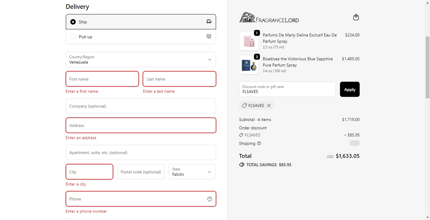Viewport: 430px width, 220px height.
Task: Focus the Address field
Action: pos(141,125)
